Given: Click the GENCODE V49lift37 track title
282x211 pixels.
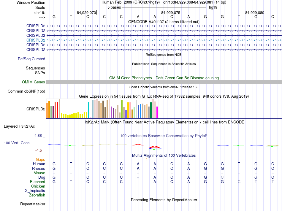Looking at the screenshot, I should pyautogui.click(x=164, y=22).
